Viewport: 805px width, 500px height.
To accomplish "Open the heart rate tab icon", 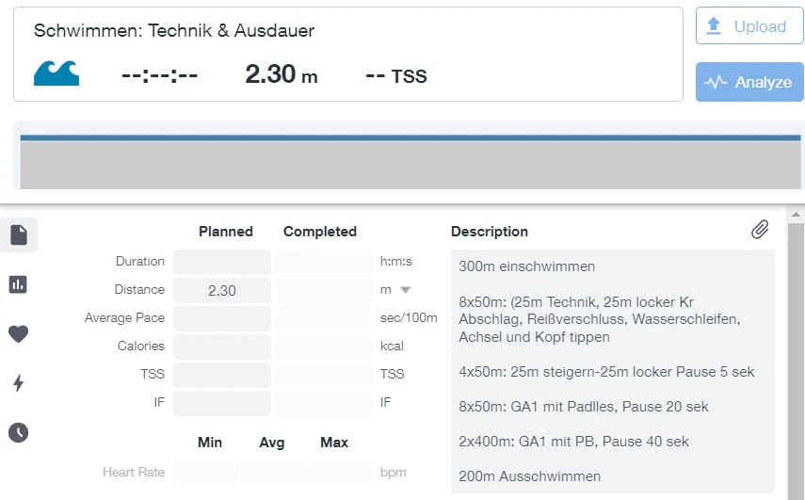I will 19,333.
